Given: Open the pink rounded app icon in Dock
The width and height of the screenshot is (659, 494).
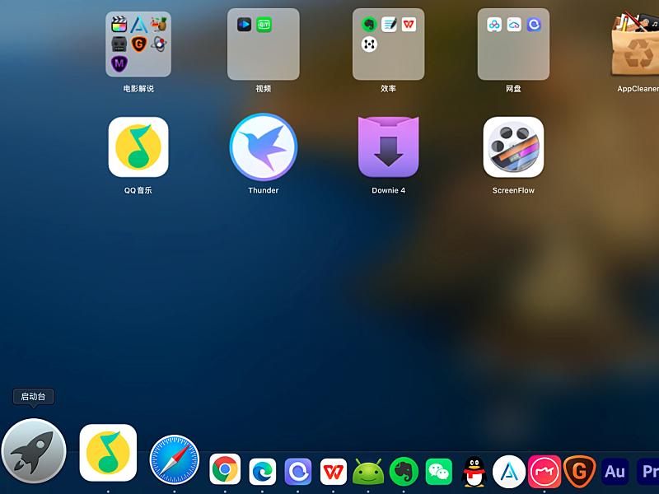Looking at the screenshot, I should [x=544, y=471].
